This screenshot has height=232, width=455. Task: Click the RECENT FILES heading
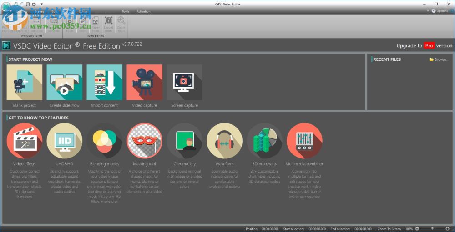click(387, 59)
